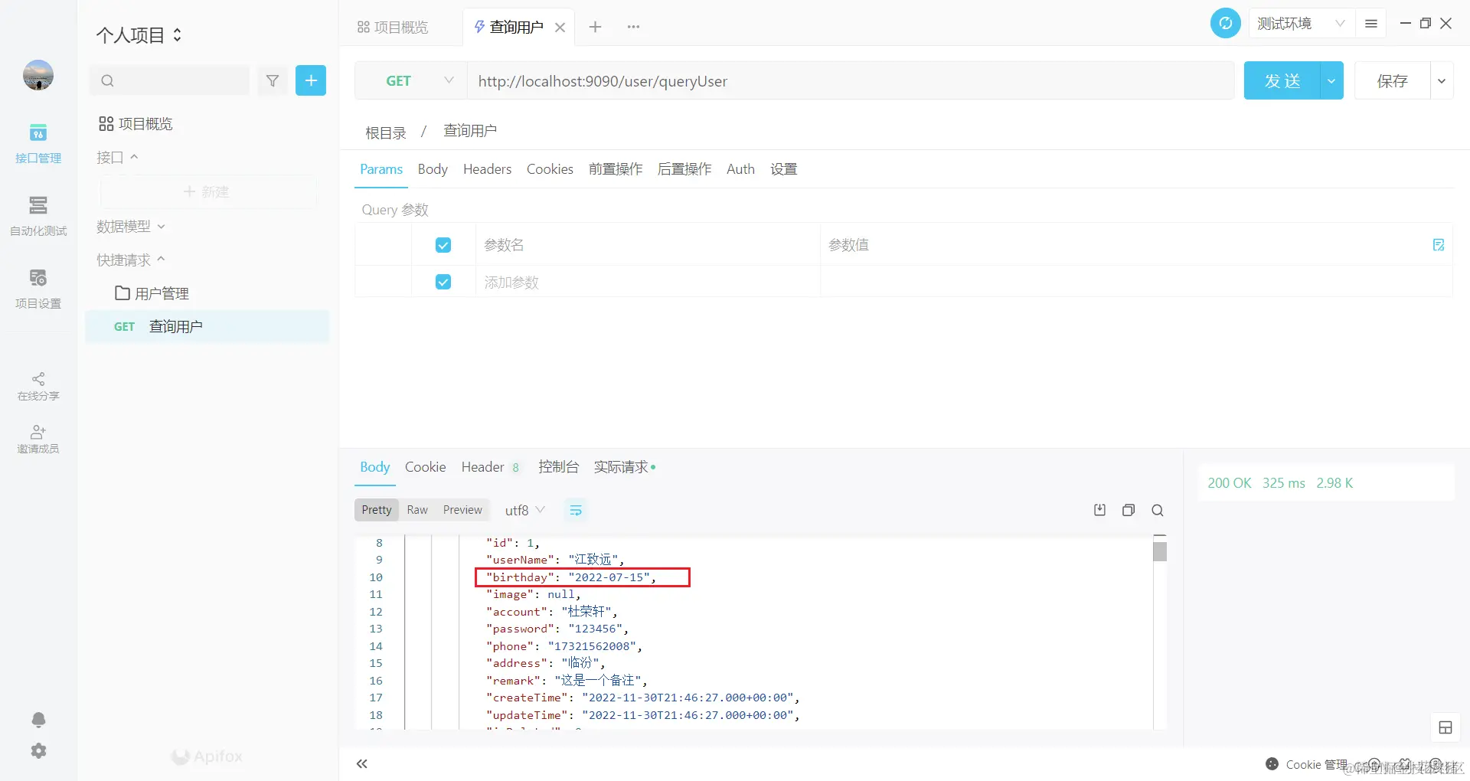Click the download response icon
Viewport: 1470px width, 781px height.
(1099, 510)
